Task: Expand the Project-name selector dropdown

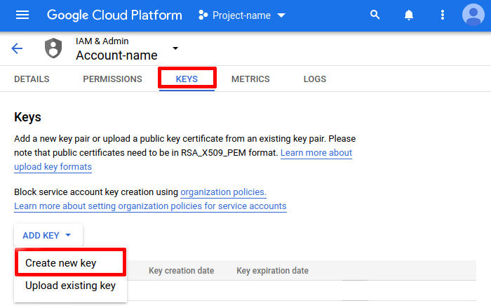Action: [281, 15]
